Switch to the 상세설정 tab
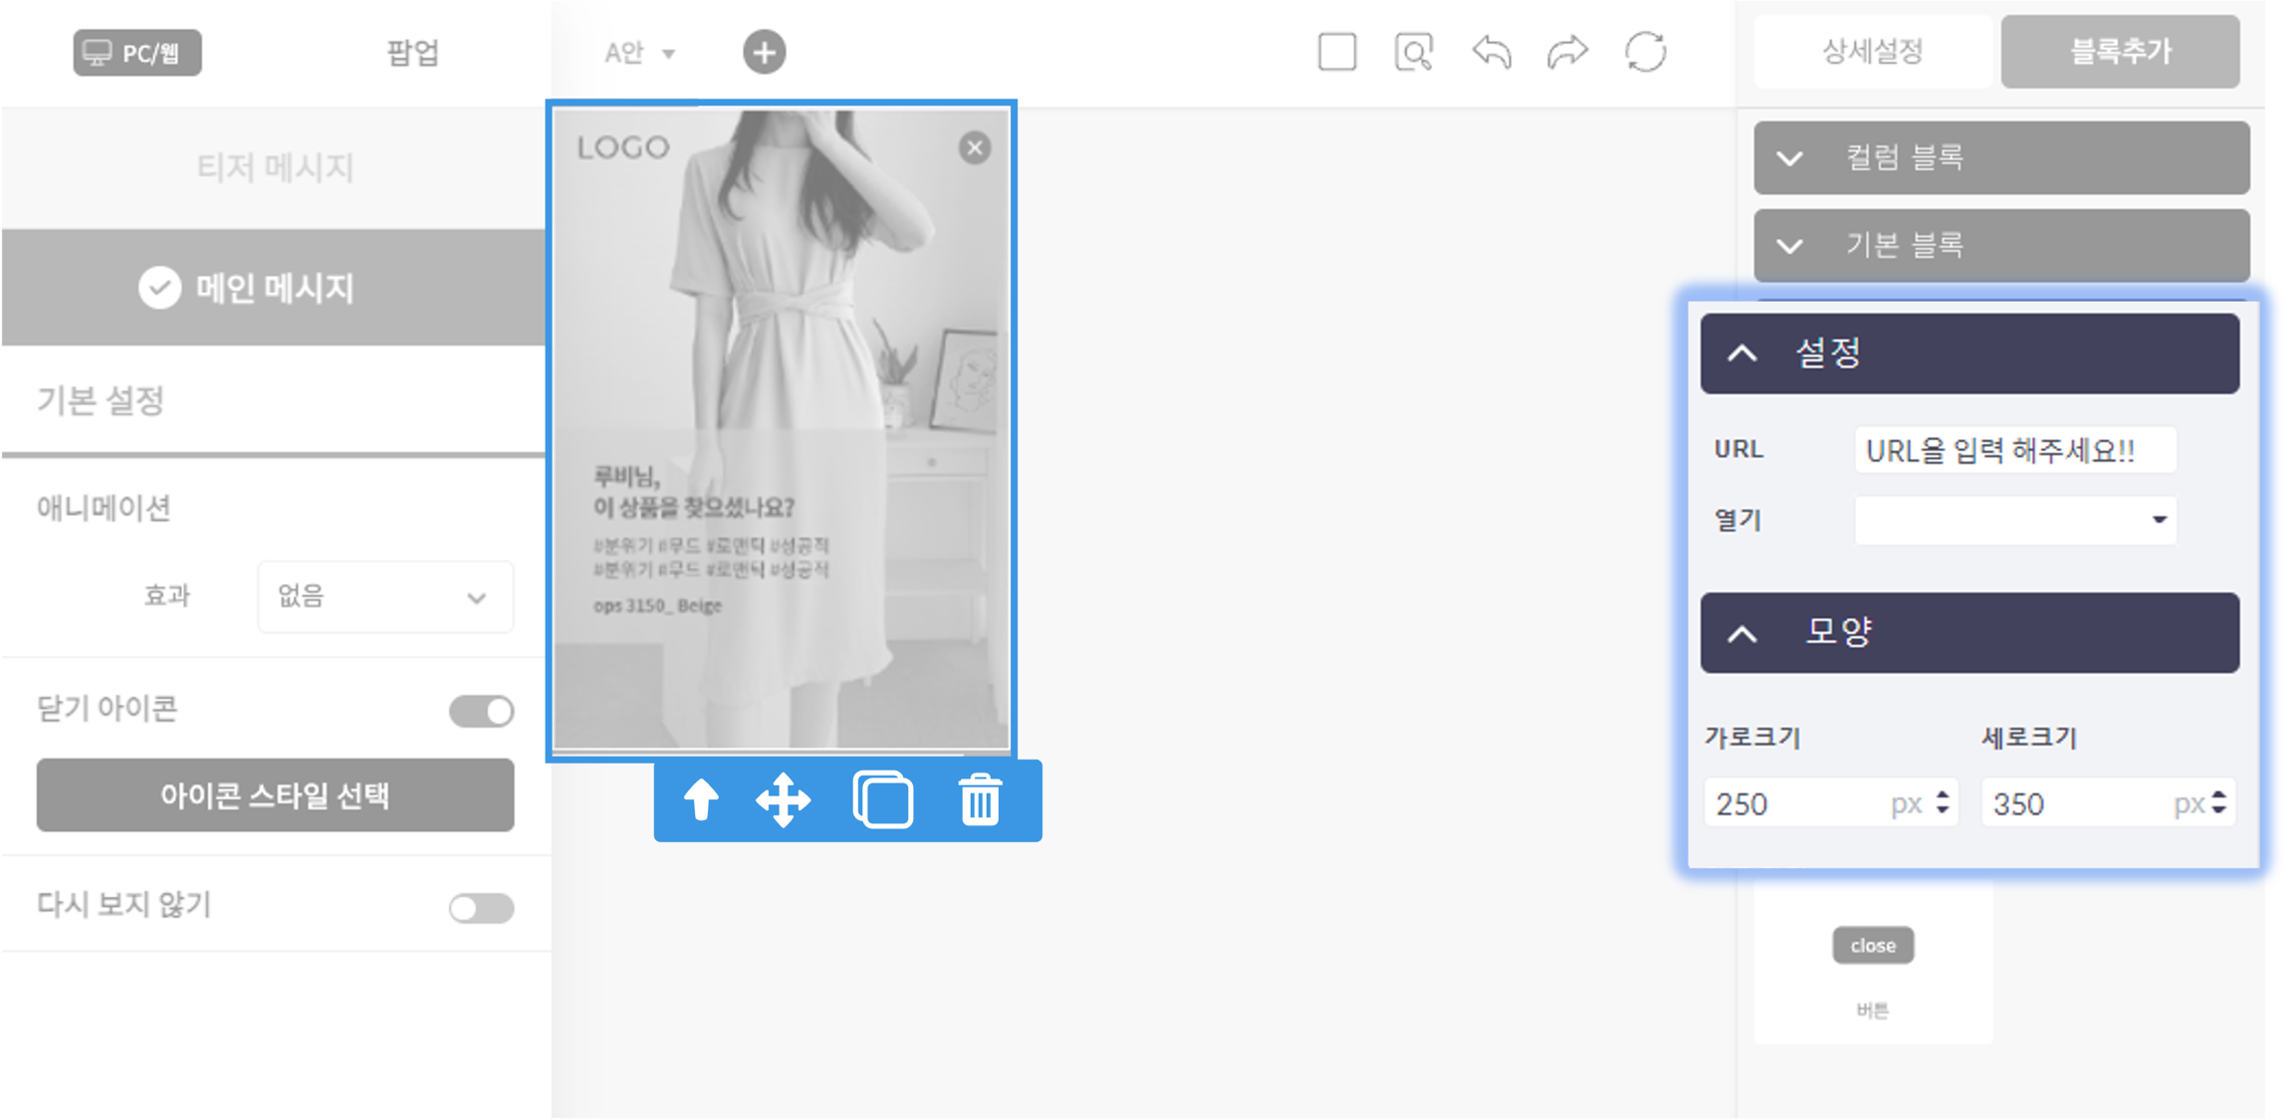The width and height of the screenshot is (2294, 1119). (x=1873, y=52)
